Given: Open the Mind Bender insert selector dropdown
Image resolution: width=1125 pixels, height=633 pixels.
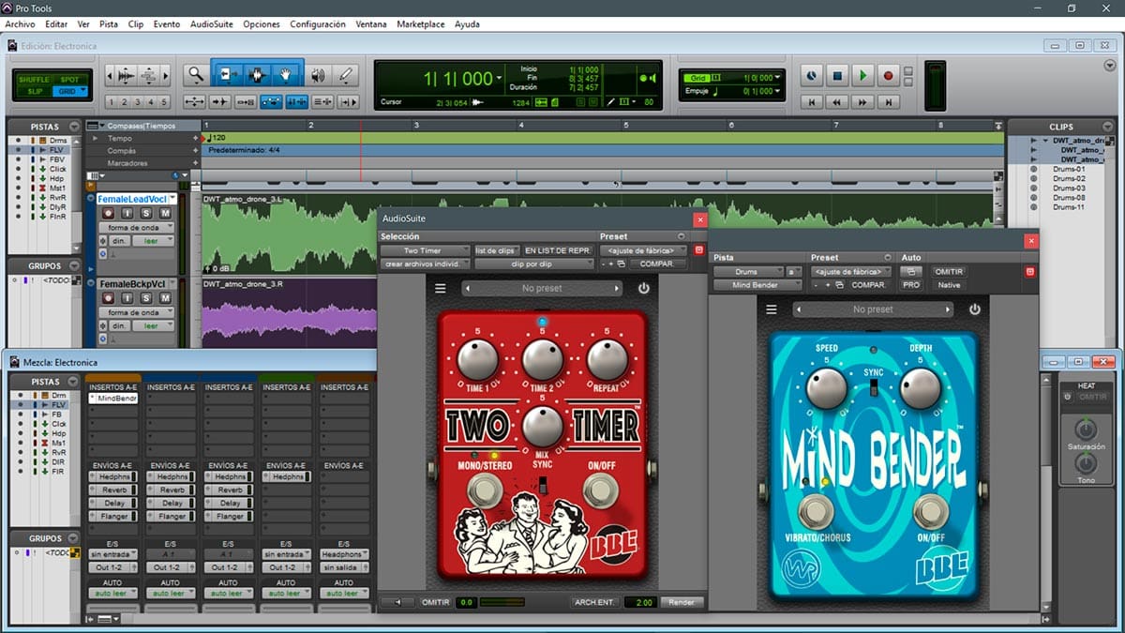Looking at the screenshot, I should click(756, 285).
